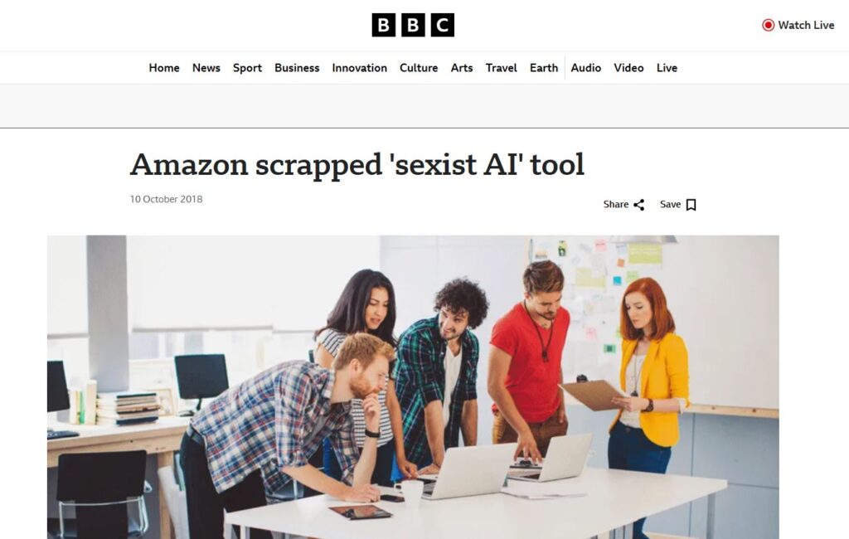
Task: Go to the Video section
Action: (628, 68)
